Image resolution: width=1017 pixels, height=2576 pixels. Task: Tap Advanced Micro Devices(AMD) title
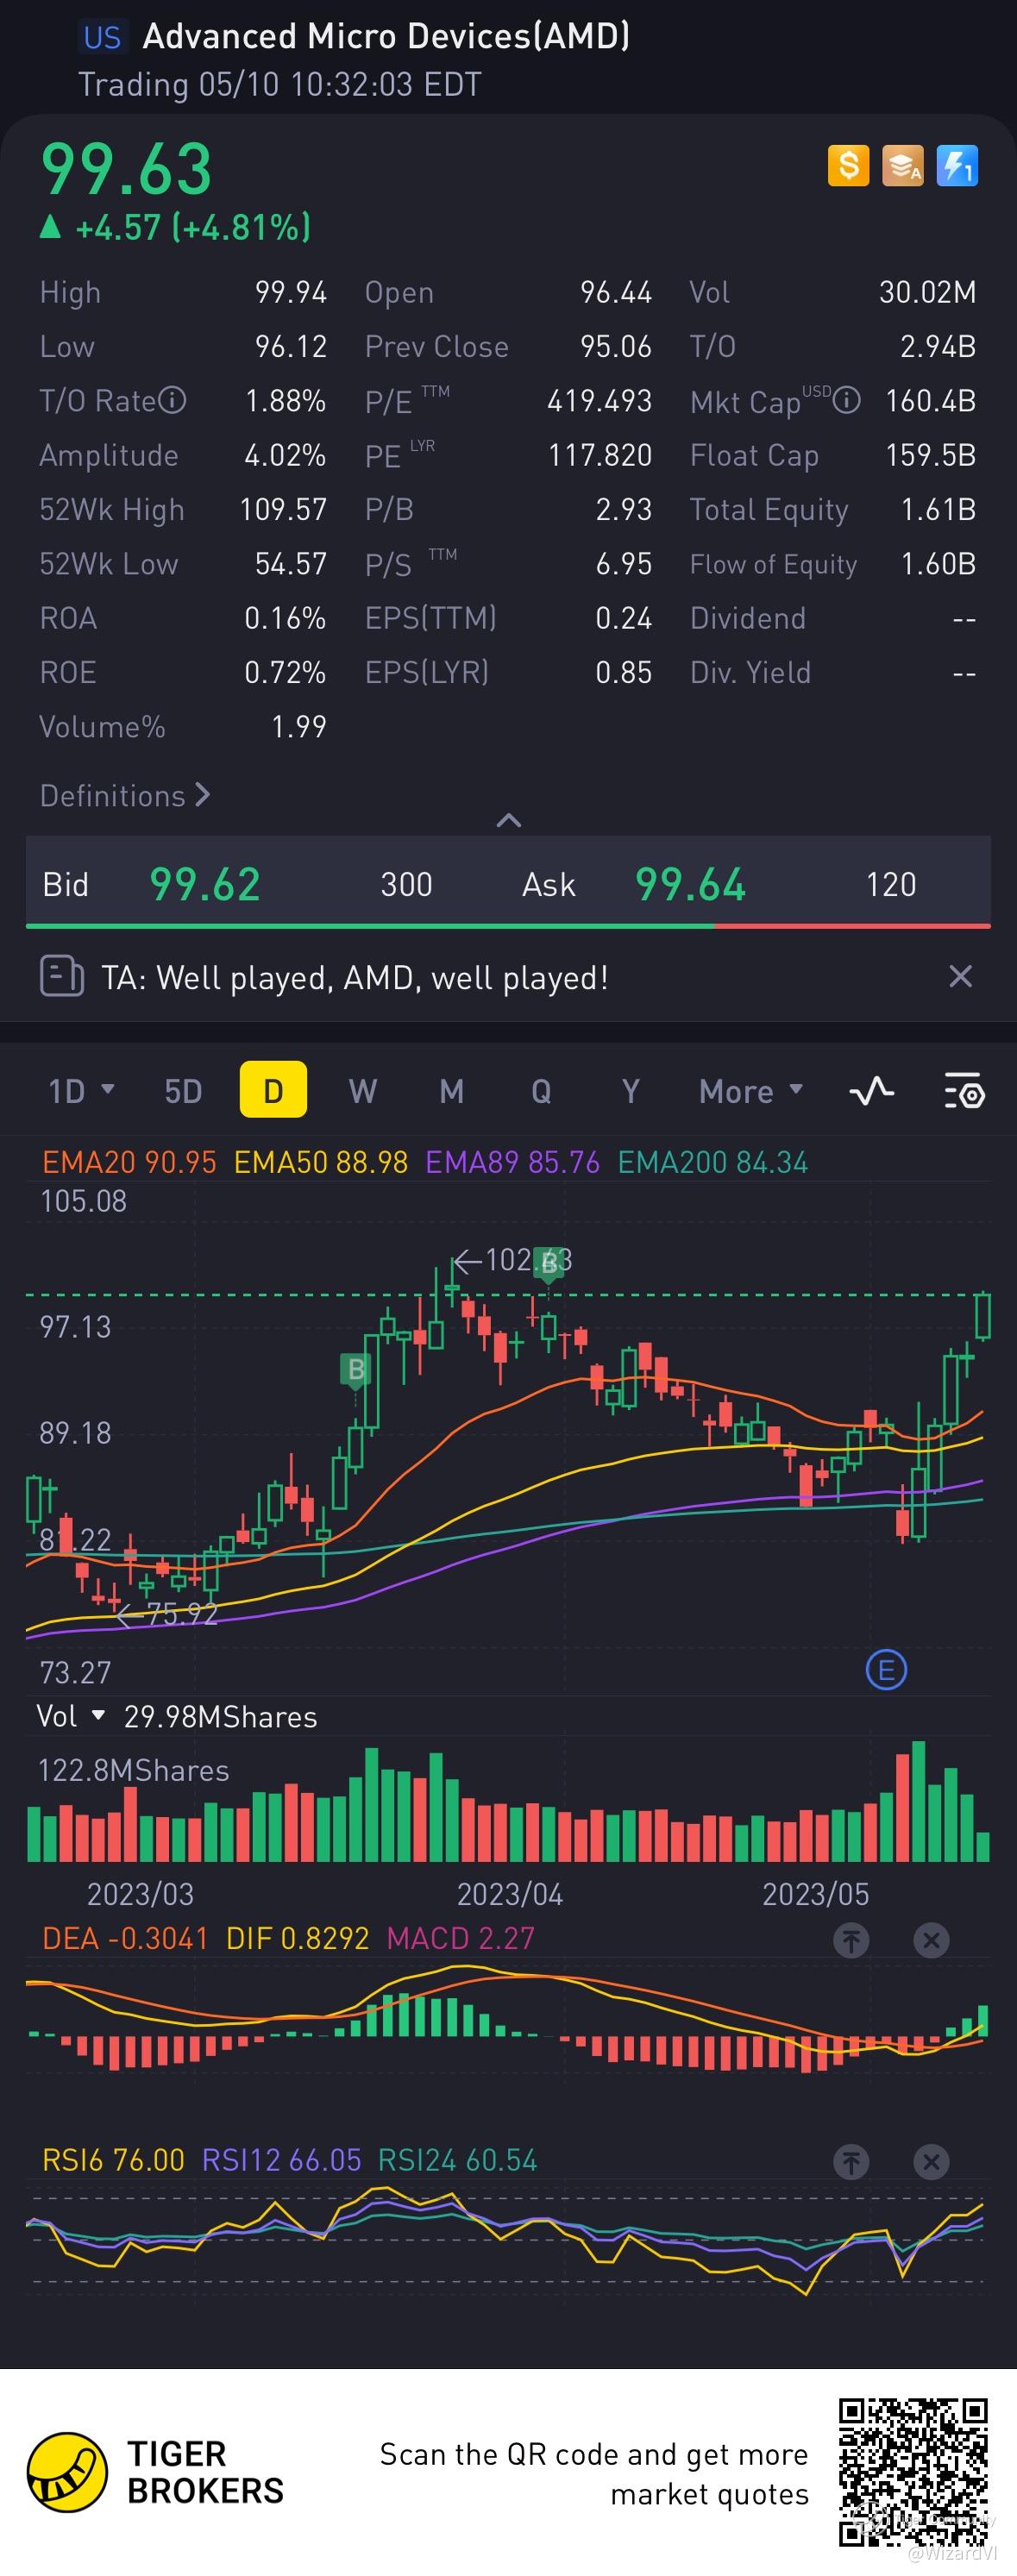[386, 37]
